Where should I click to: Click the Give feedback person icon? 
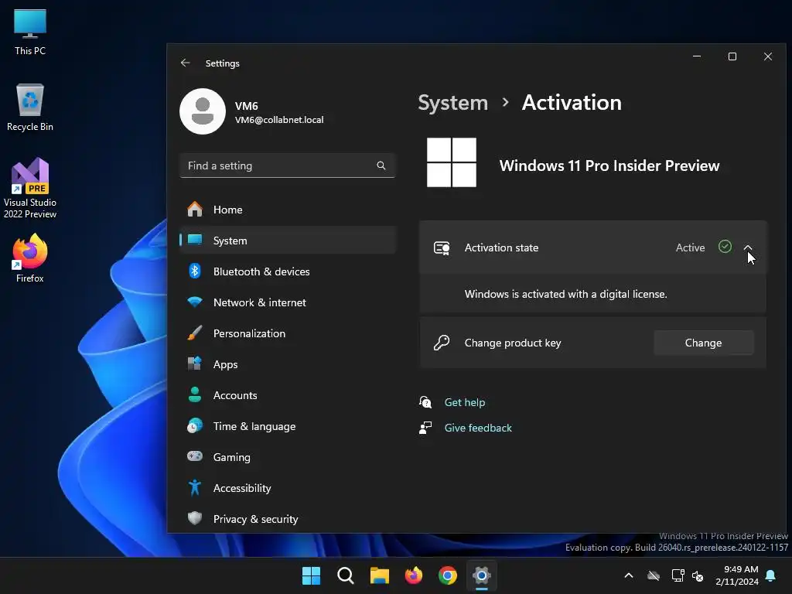(425, 428)
